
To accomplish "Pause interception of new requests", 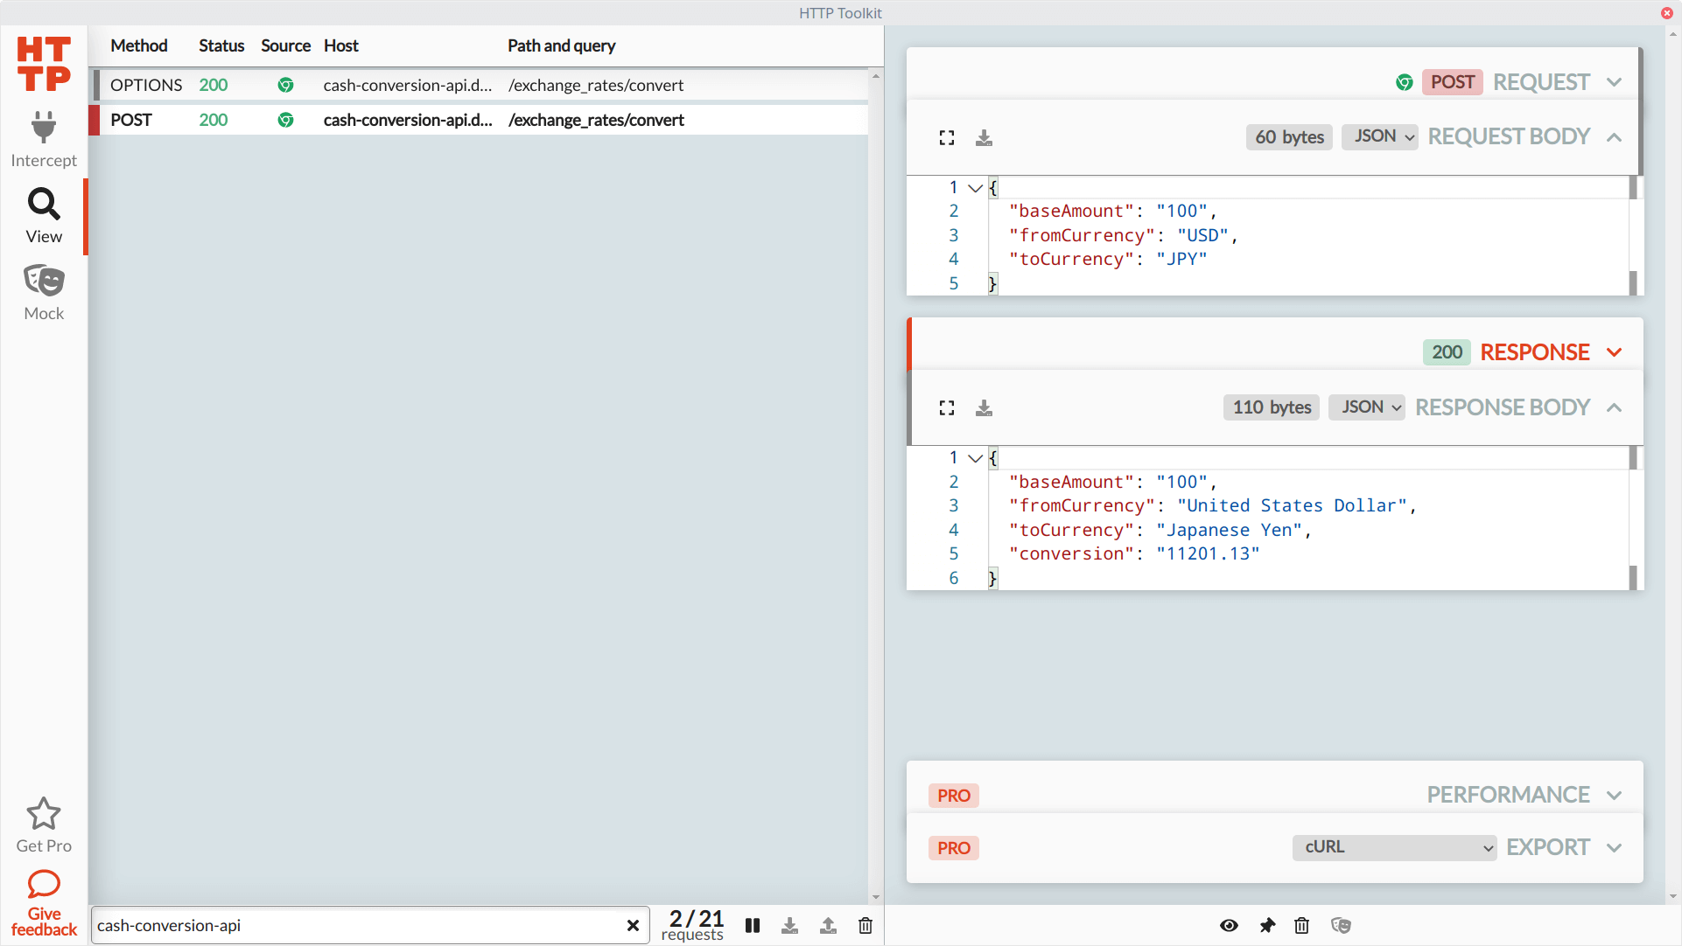I will point(753,925).
